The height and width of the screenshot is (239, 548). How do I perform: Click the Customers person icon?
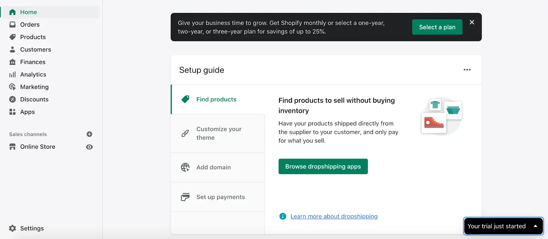[x=12, y=49]
